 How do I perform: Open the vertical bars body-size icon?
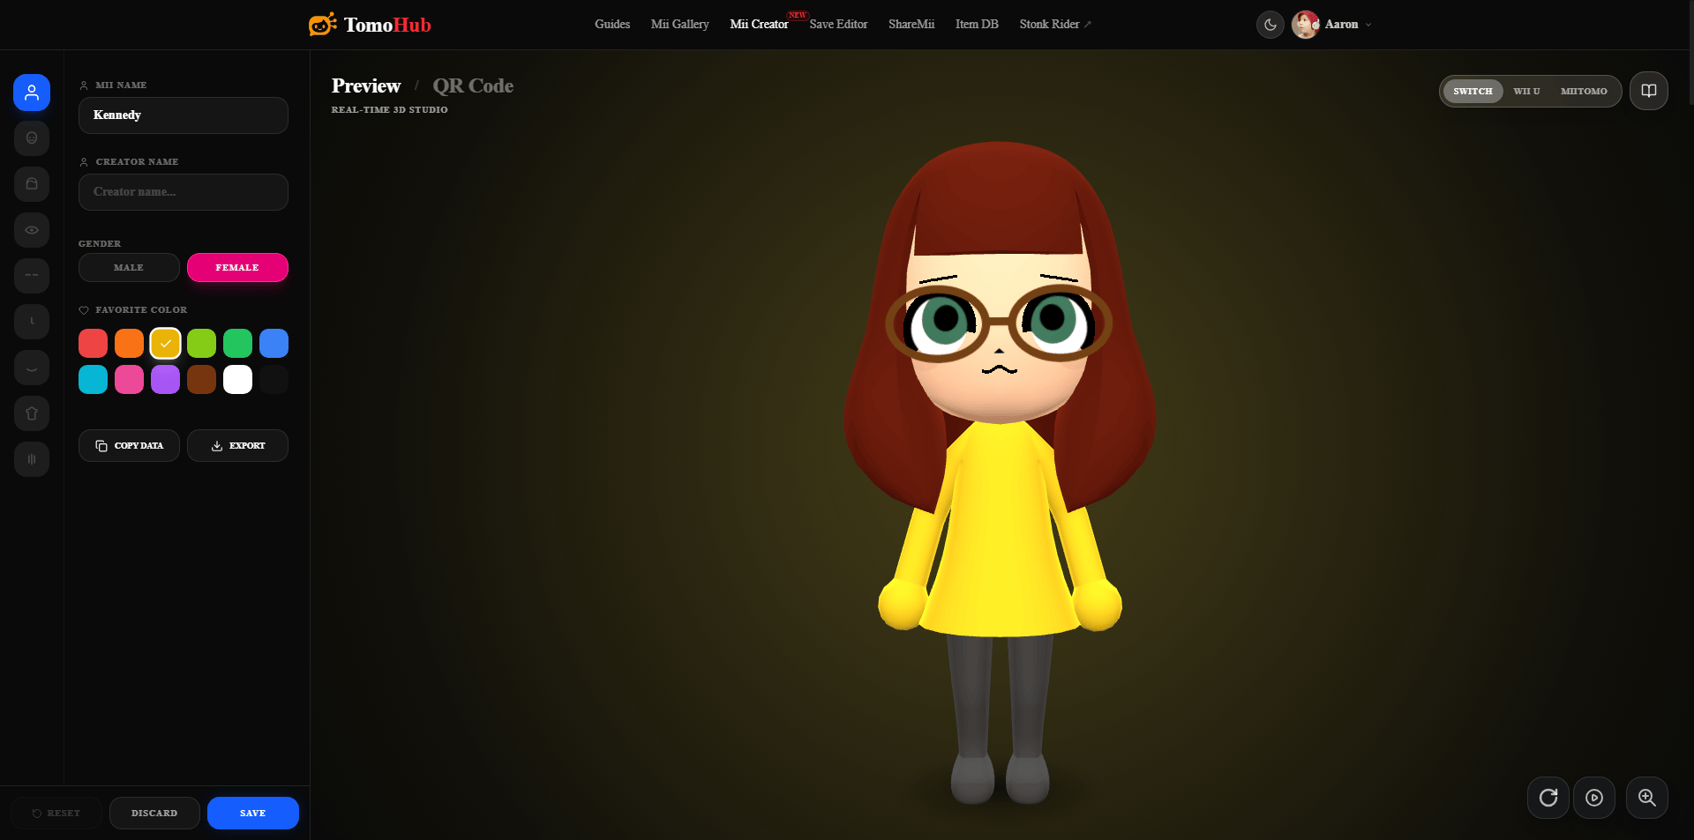(32, 459)
